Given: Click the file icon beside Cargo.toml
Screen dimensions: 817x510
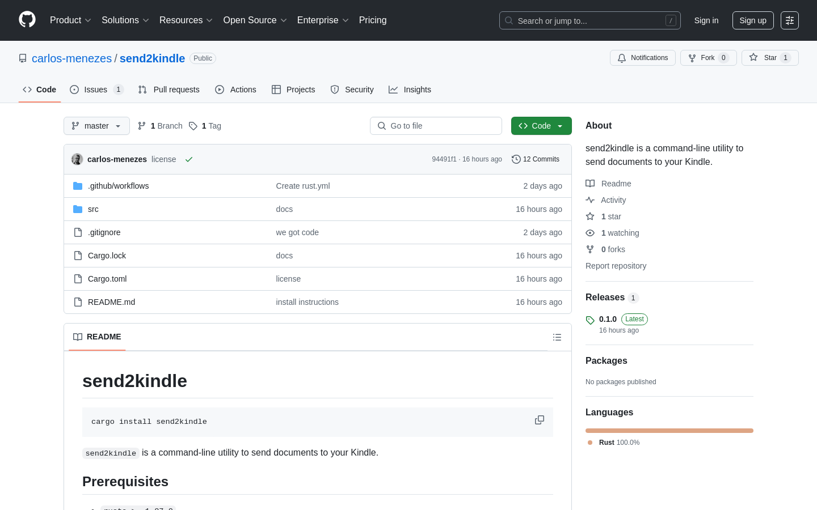Looking at the screenshot, I should [78, 279].
